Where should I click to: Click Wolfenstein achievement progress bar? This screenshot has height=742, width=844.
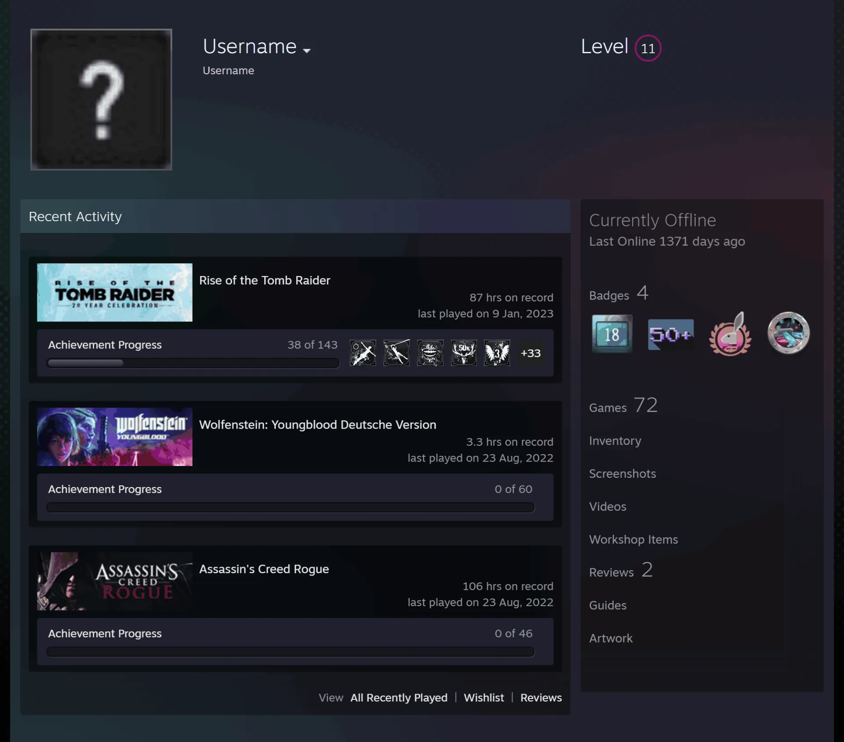[291, 507]
